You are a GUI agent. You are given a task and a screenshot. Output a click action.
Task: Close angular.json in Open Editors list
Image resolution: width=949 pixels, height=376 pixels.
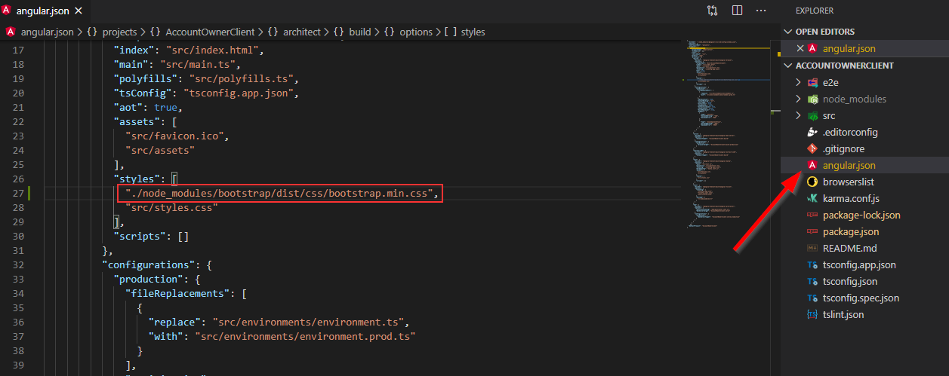[800, 48]
